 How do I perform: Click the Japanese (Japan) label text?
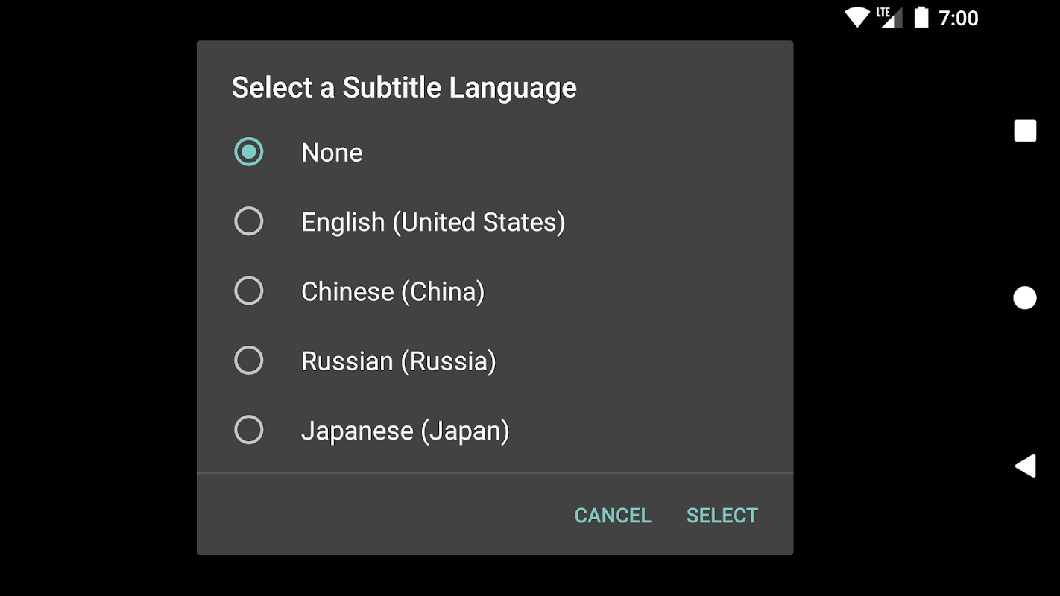(406, 431)
